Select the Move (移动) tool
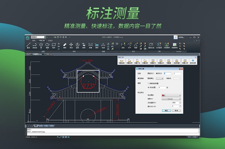Viewport: 225px width, 149px height. (x=71, y=46)
